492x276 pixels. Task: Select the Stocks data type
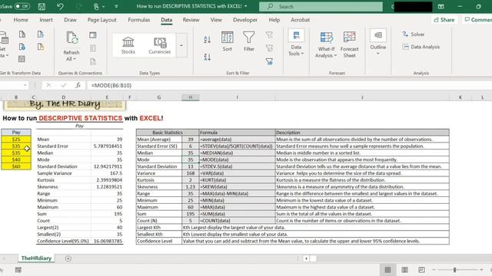click(128, 46)
